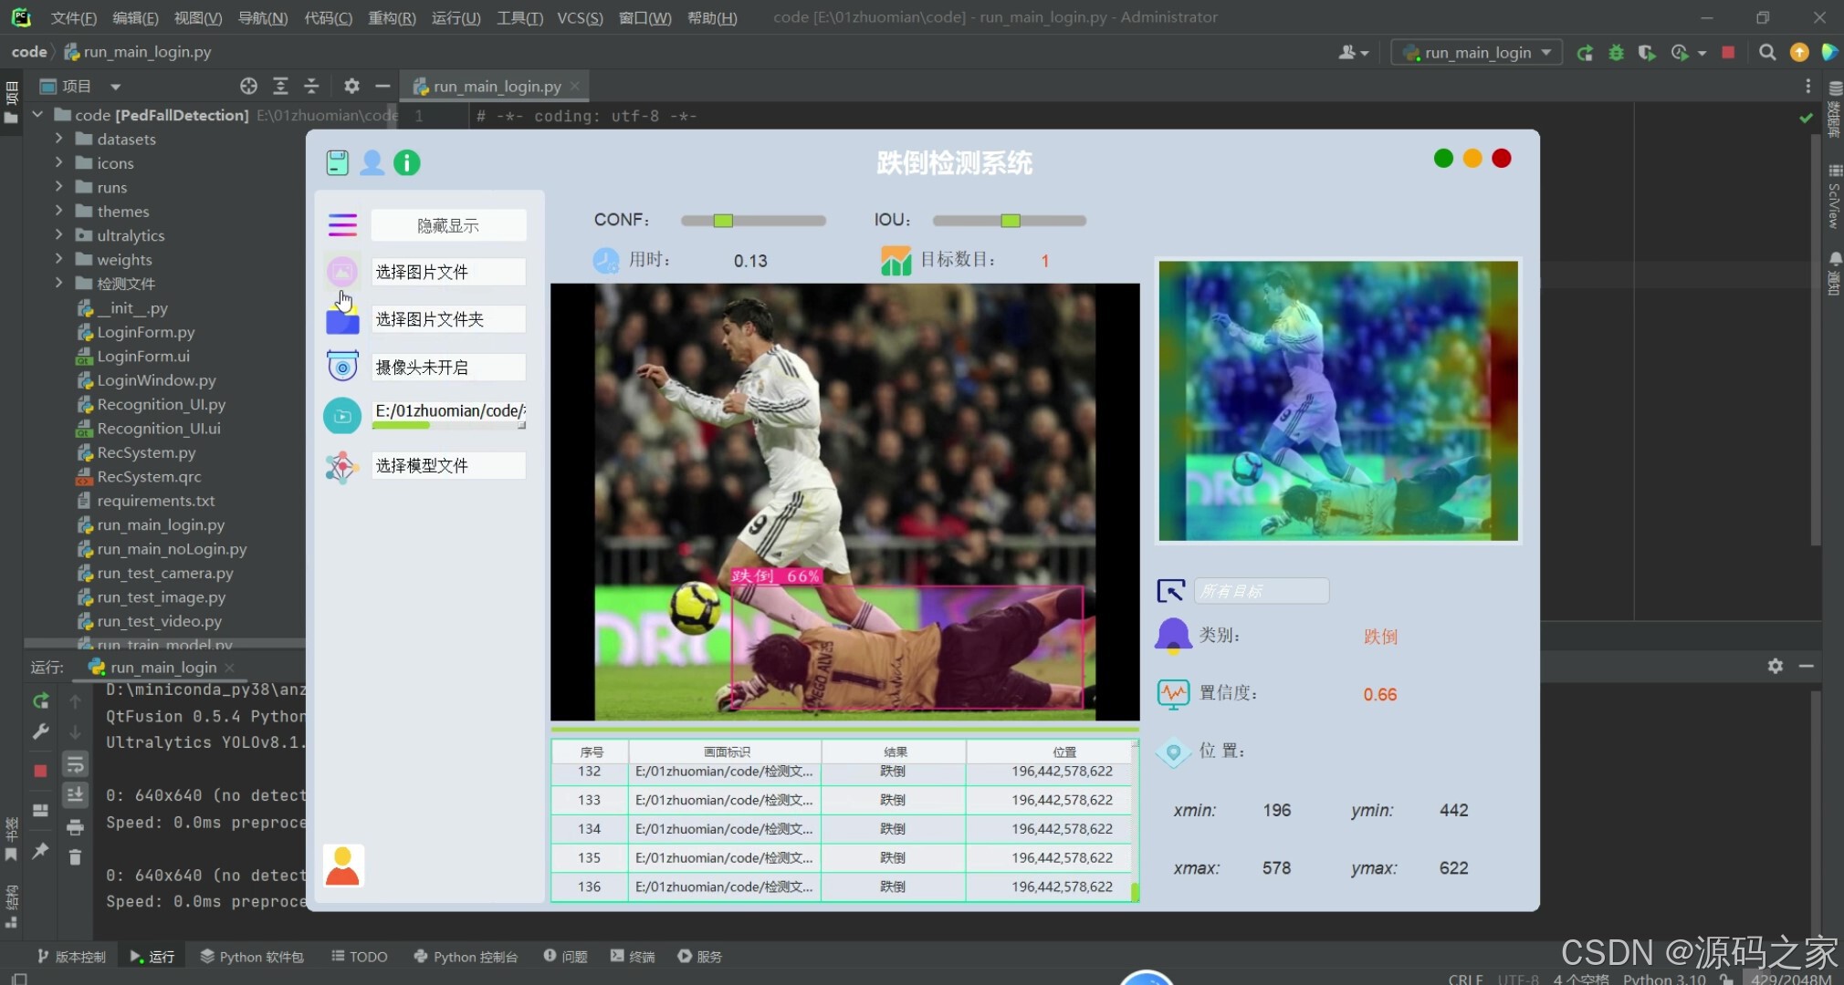Toggle soft-wrap in the run console

(x=75, y=764)
